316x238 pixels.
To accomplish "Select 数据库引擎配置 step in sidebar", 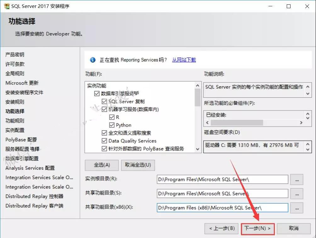I will (22, 159).
